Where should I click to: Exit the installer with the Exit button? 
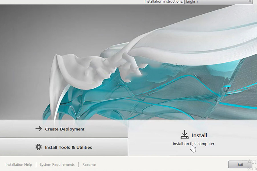[x=240, y=164]
